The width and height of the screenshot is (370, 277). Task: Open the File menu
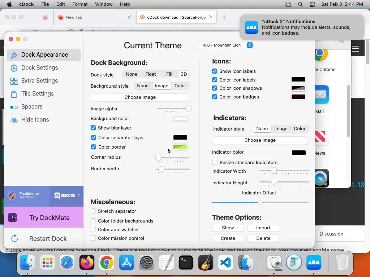[45, 4]
